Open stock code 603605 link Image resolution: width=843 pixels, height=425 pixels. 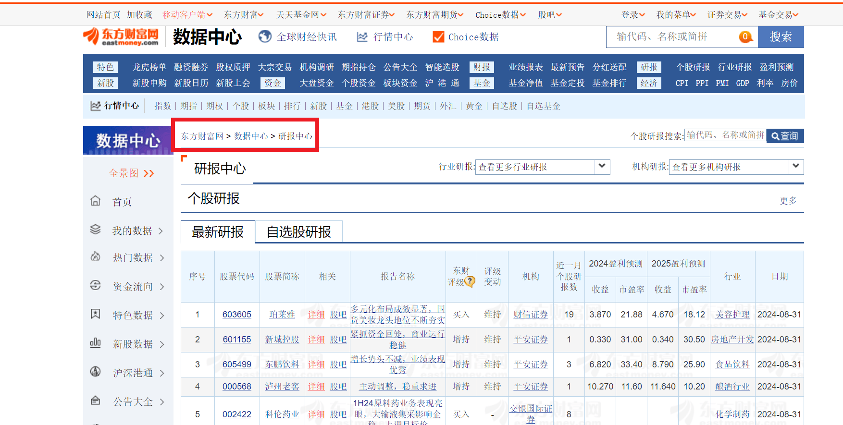(x=237, y=315)
